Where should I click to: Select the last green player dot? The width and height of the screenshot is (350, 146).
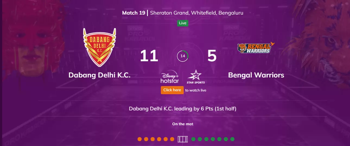point(232,139)
